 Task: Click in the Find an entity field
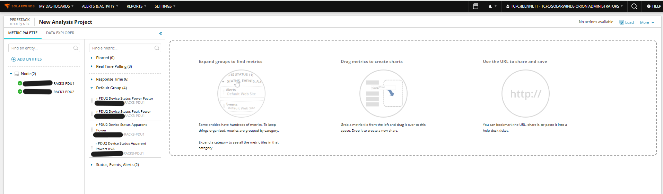point(44,48)
